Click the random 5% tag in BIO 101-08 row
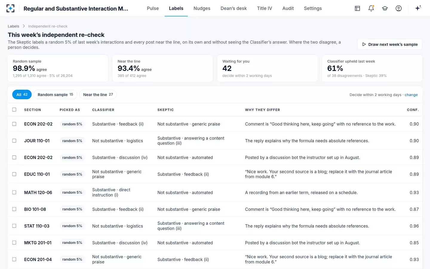 [72, 209]
